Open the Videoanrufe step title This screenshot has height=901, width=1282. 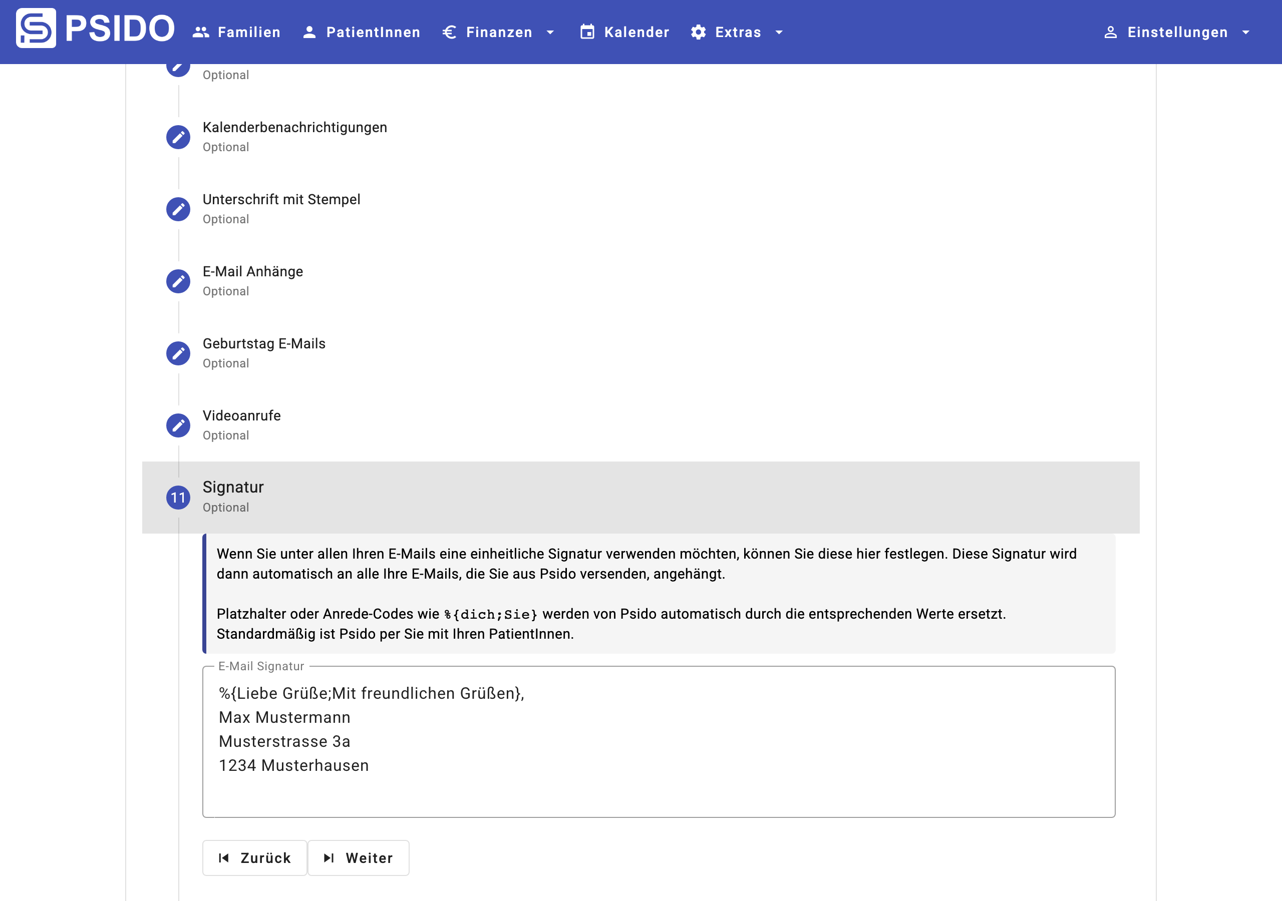tap(241, 415)
